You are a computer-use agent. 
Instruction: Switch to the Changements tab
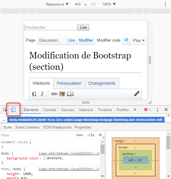click(102, 83)
